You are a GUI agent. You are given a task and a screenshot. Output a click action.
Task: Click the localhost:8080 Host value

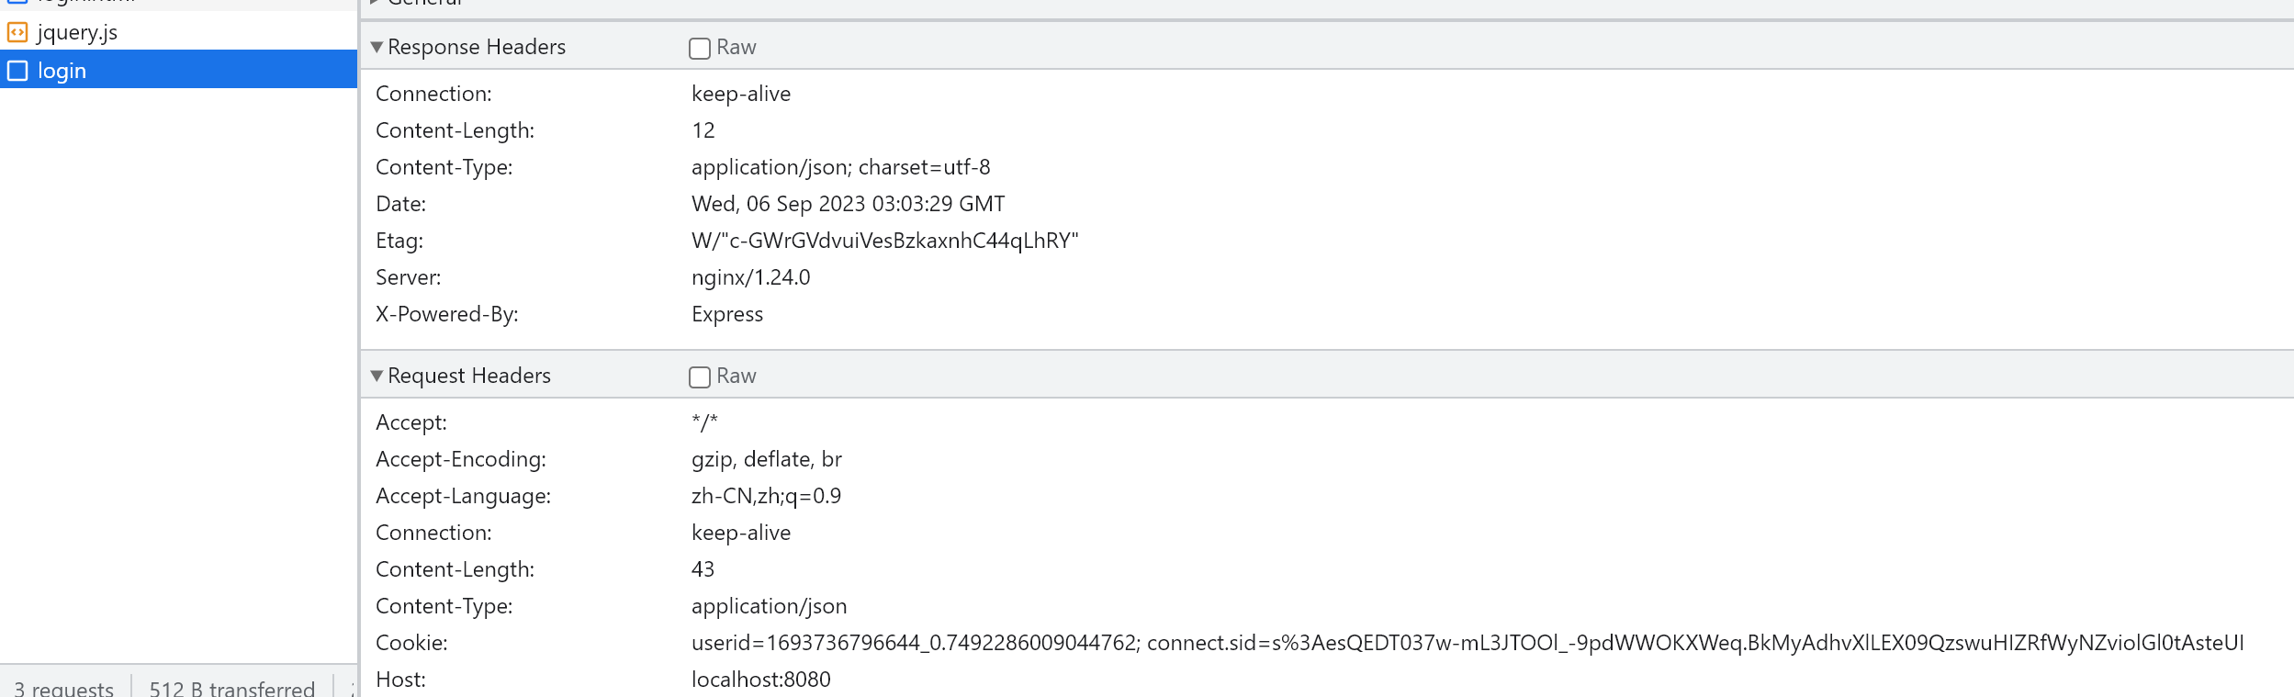pos(760,680)
